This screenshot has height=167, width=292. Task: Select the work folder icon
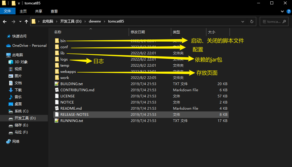(57, 78)
